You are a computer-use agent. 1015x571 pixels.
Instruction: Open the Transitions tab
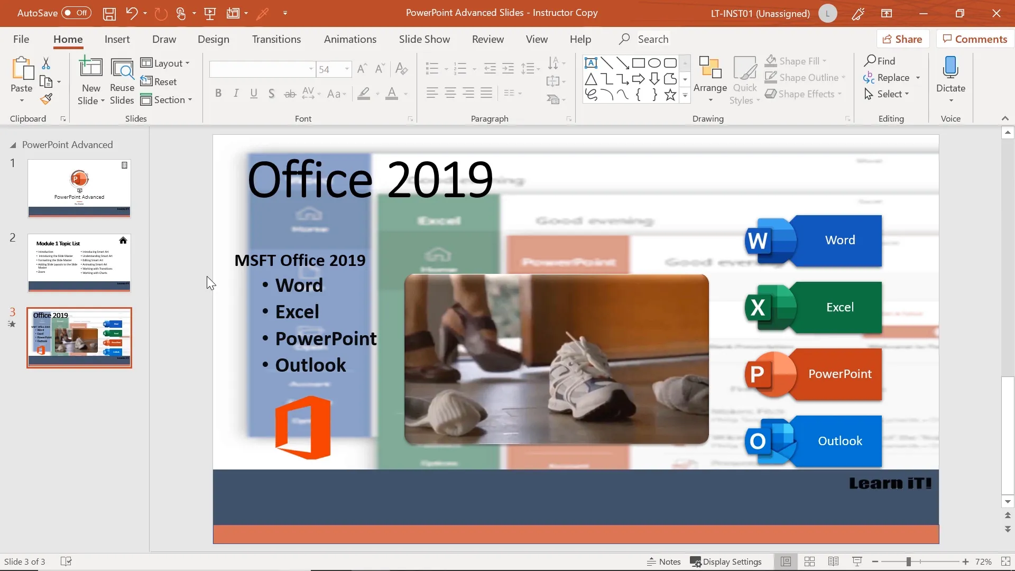pyautogui.click(x=276, y=39)
